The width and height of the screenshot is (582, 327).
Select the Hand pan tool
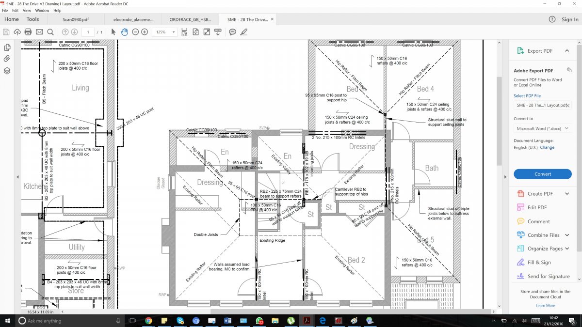tap(124, 32)
